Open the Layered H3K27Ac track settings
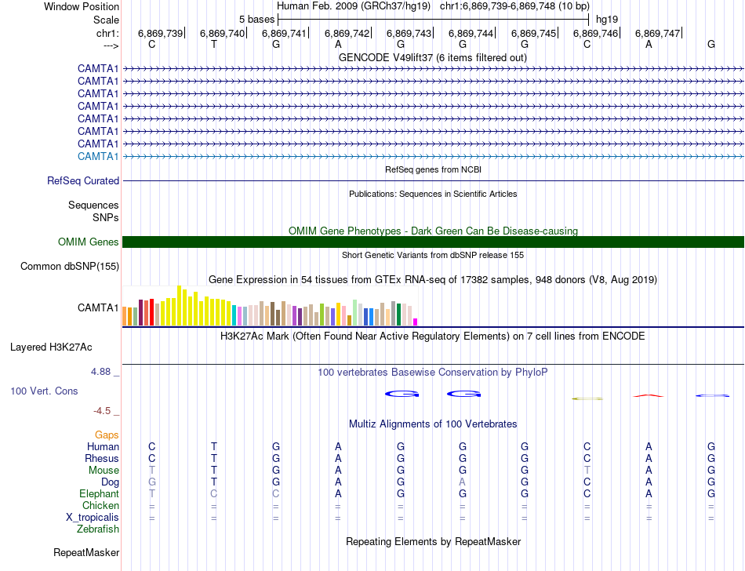The image size is (745, 571). click(x=51, y=347)
